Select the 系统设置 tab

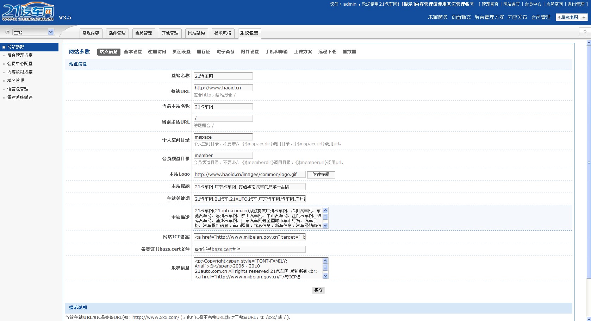pyautogui.click(x=249, y=33)
